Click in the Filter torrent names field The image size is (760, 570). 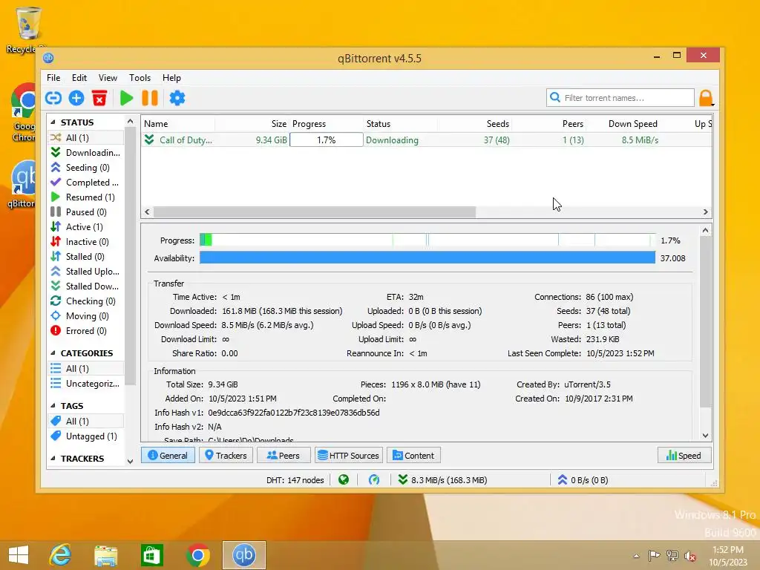(x=620, y=98)
